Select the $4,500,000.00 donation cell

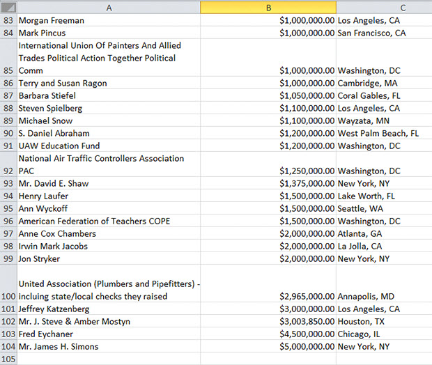pos(268,334)
